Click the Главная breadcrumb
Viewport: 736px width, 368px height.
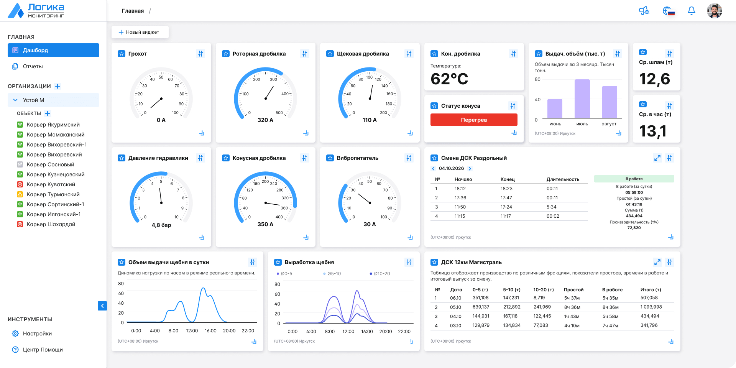(133, 11)
